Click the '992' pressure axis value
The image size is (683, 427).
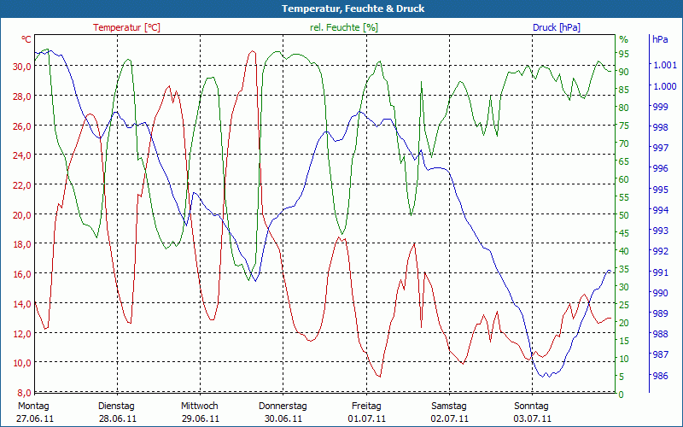[x=660, y=251]
